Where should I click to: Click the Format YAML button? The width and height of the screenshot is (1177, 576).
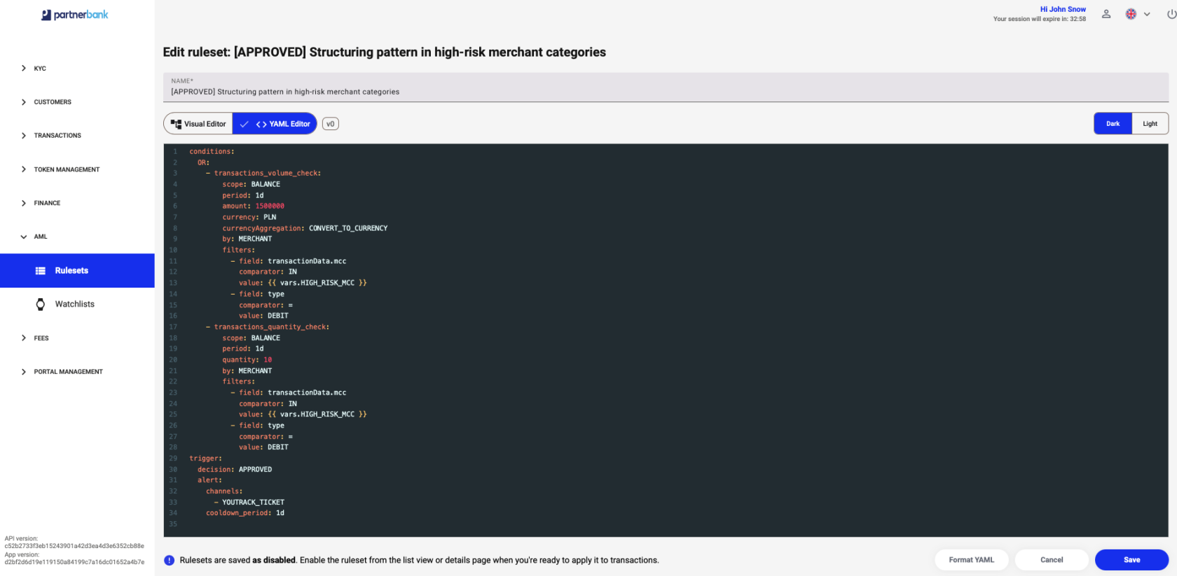(x=971, y=560)
